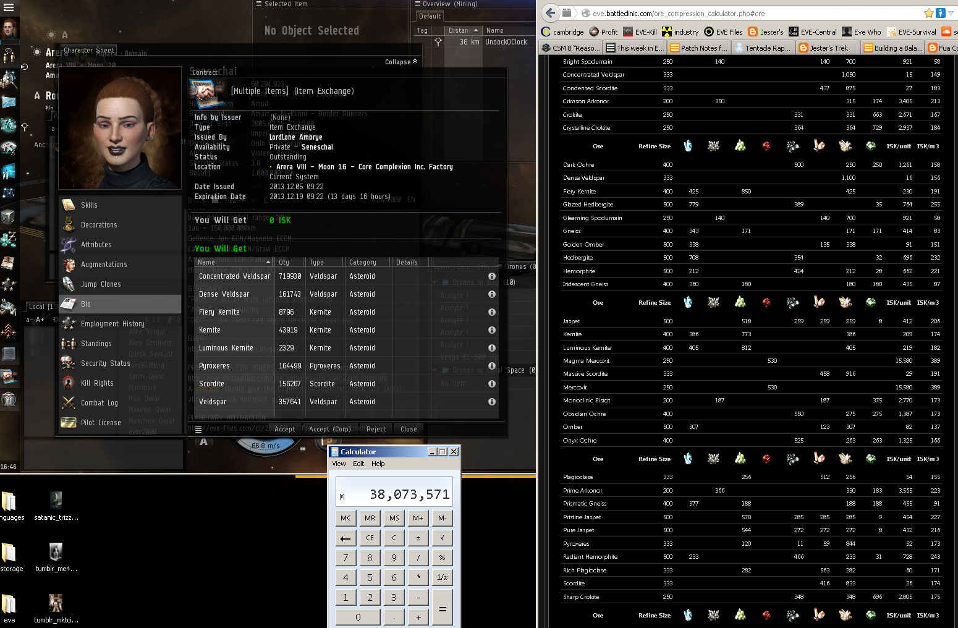958x628 pixels.
Task: Open the Local chat tab
Action: coord(40,307)
